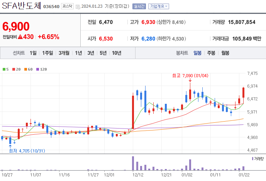Click the stock code 036540
The image size is (266, 181).
(51, 7)
